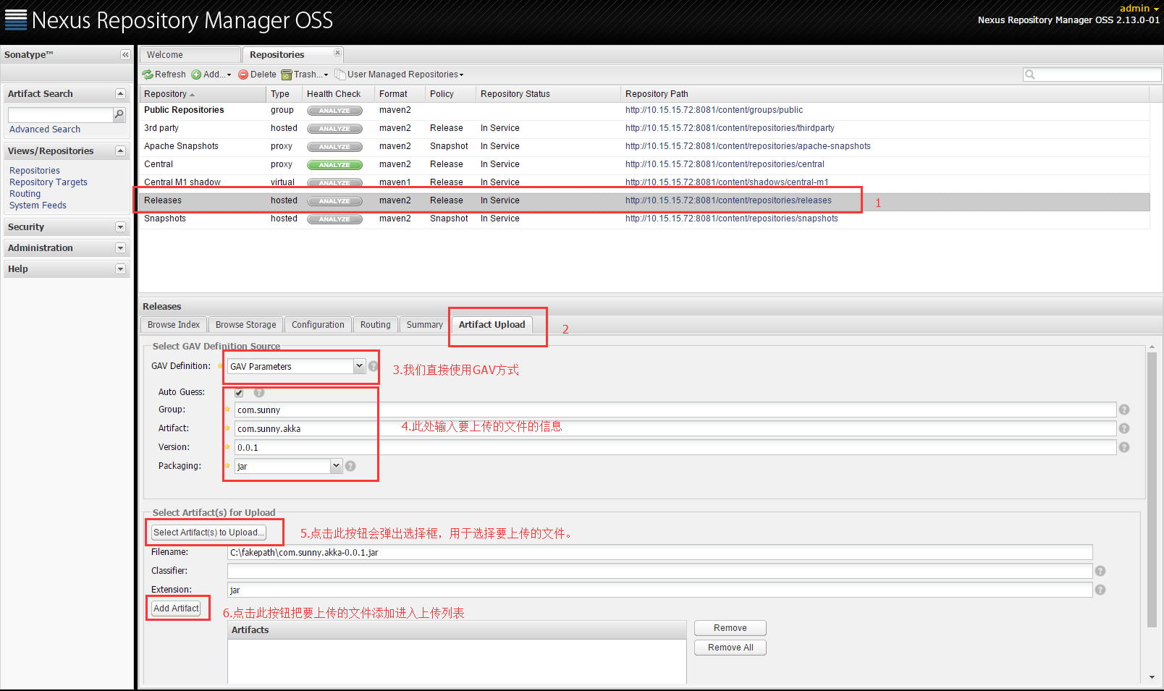
Task: Open the Configuration tab
Action: tap(318, 325)
